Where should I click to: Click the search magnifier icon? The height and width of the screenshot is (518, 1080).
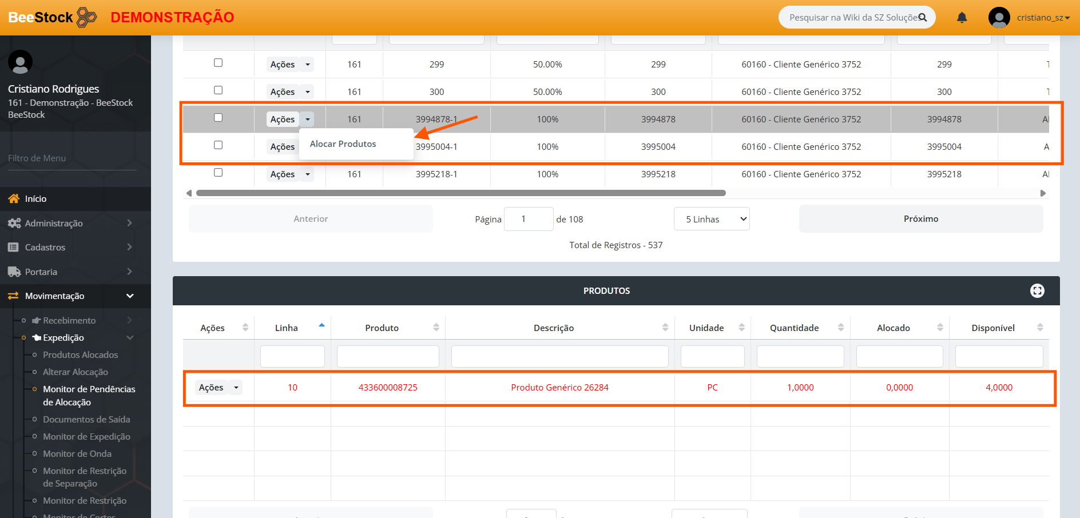922,18
